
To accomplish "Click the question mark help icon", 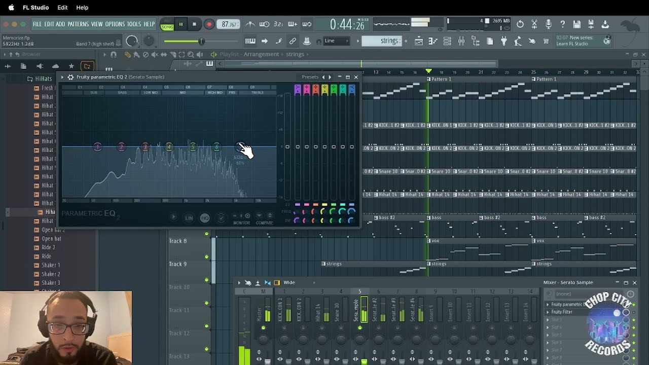I will tap(562, 24).
